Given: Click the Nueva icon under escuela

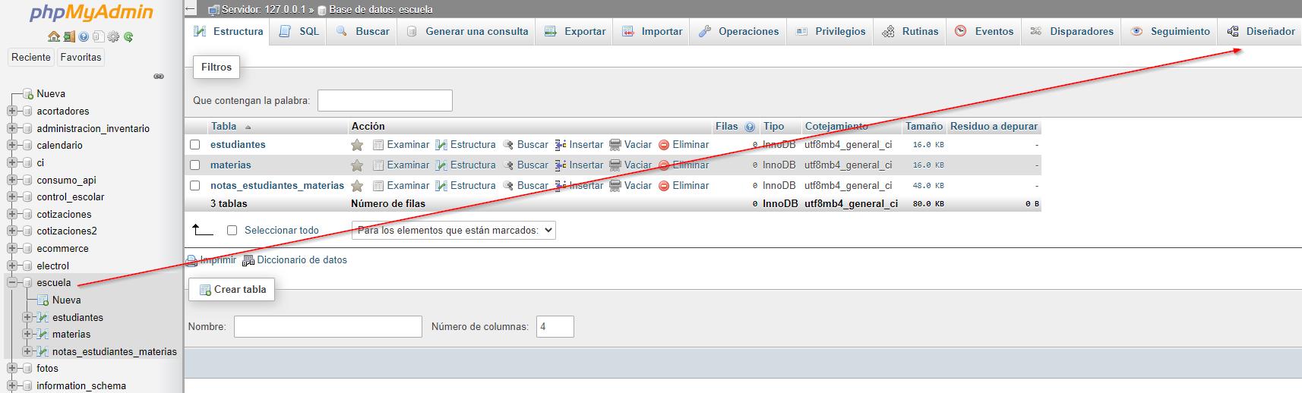Looking at the screenshot, I should [43, 300].
